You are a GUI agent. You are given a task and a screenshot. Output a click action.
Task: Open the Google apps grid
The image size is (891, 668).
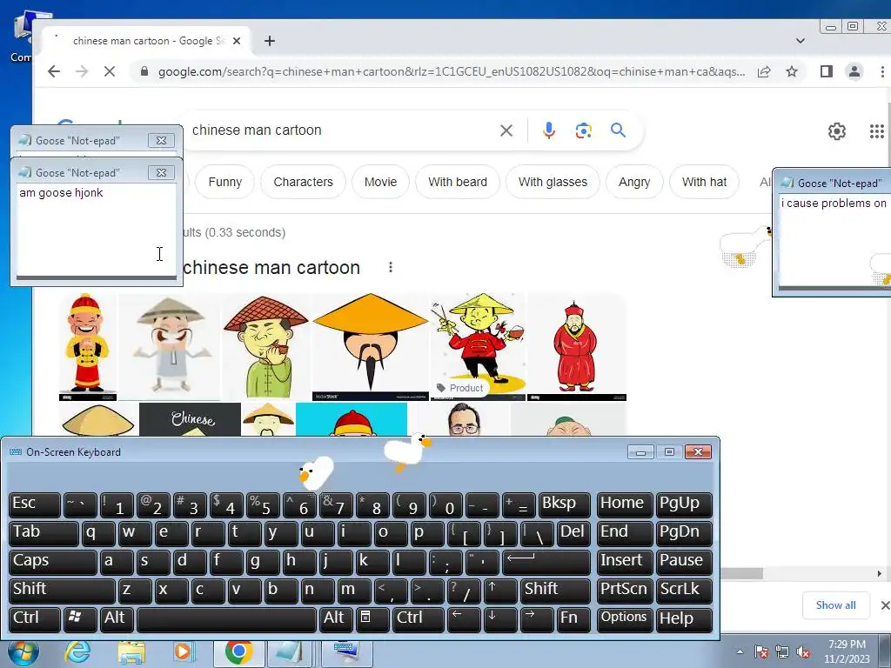pyautogui.click(x=877, y=131)
